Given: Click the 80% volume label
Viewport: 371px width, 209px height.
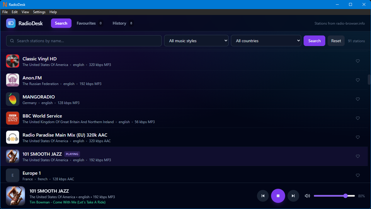Looking at the screenshot, I should [362, 196].
